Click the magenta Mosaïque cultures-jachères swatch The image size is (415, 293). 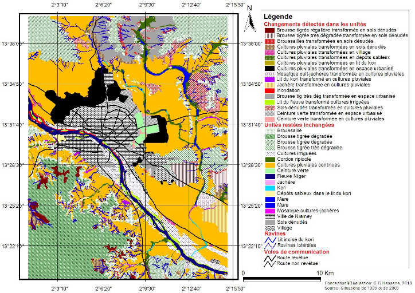[x=270, y=211]
